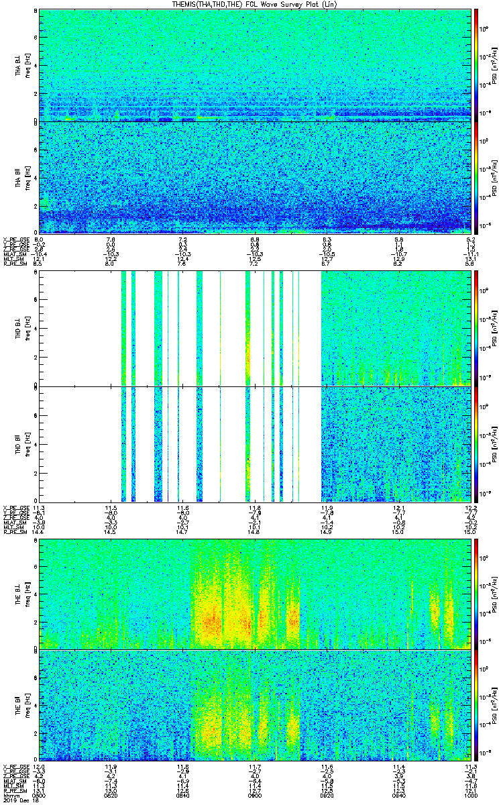Click the THD B-parallel spectrogram data after 0920
This screenshot has height=805, width=503.
click(395, 444)
